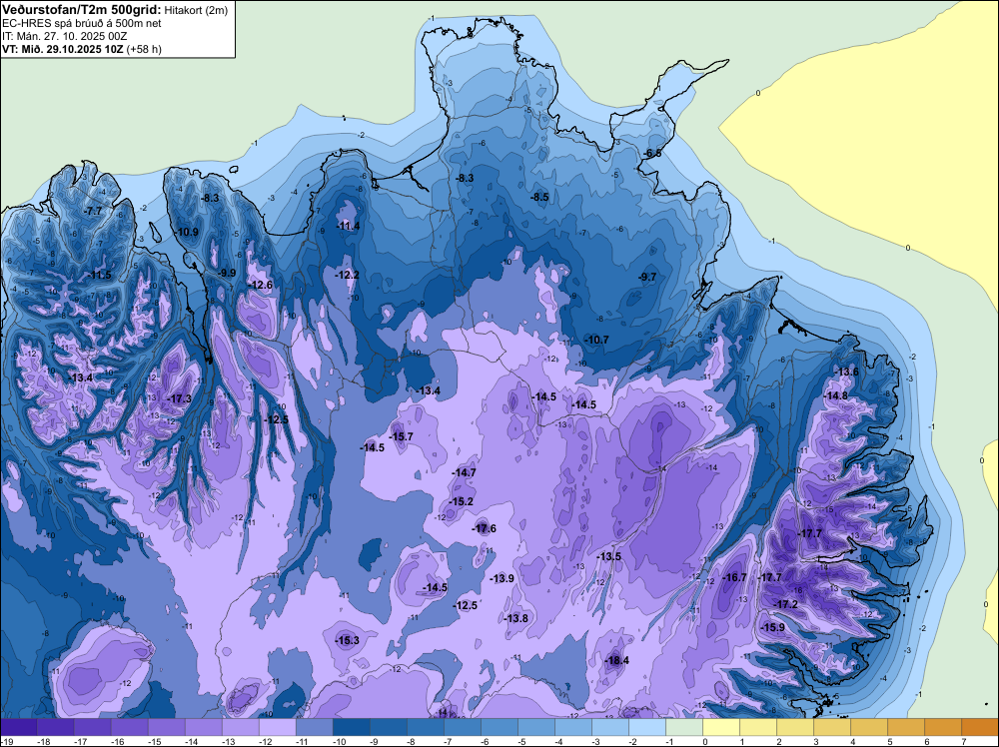Click the -16 tick label on the color scale
Screen dimensions: 999x747
click(118, 741)
